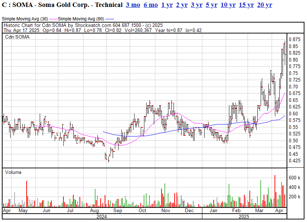This screenshot has width=307, height=222.
Task: Click the "Nov" month label
Action: 166,211
